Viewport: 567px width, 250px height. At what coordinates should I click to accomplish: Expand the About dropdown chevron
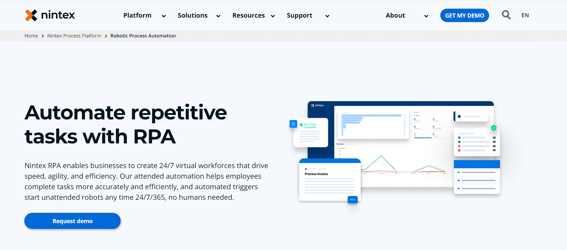tap(426, 16)
